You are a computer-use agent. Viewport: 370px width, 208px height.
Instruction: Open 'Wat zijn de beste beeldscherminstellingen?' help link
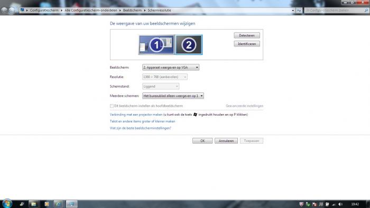point(141,128)
